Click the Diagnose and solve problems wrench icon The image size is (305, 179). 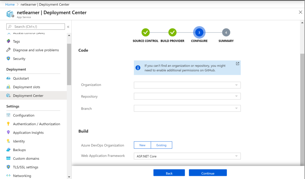point(8,50)
